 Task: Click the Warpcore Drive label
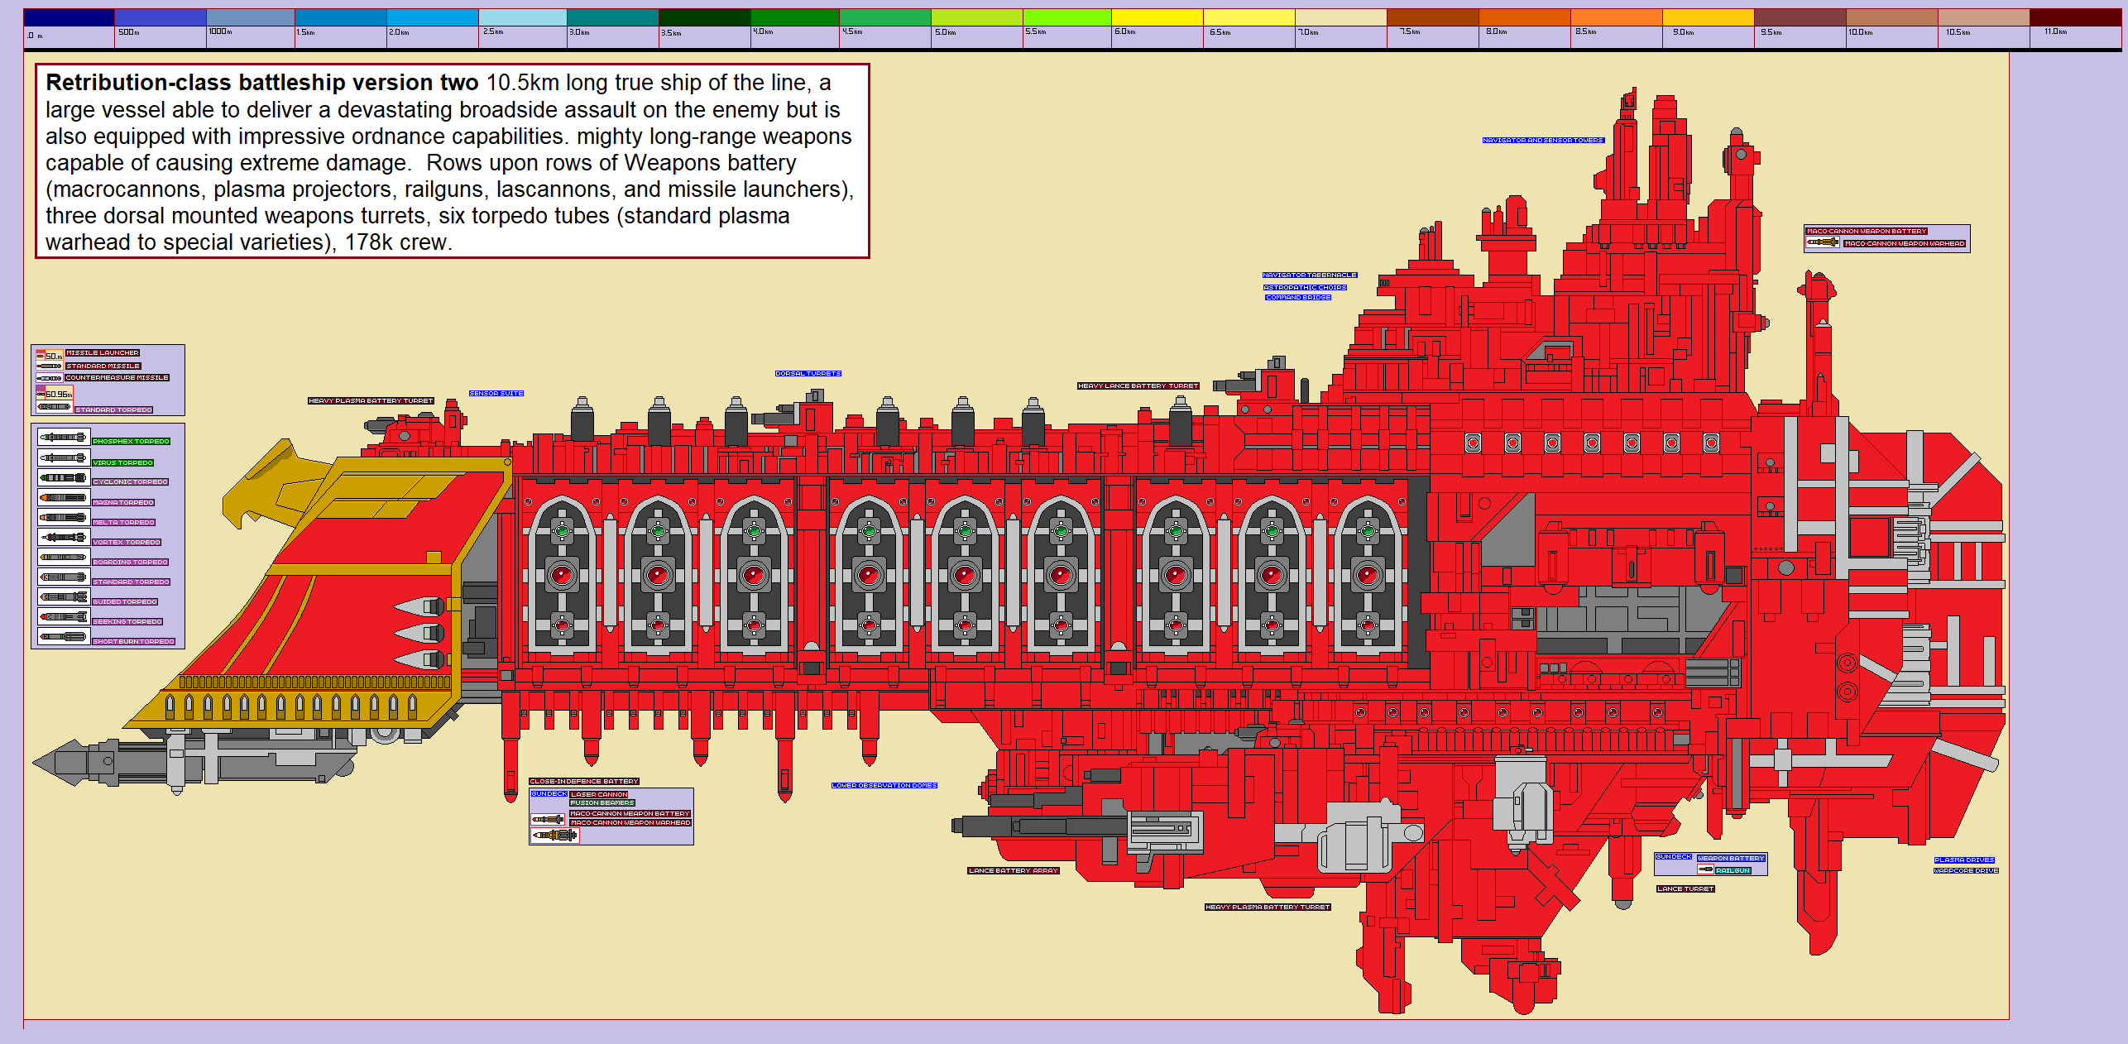pyautogui.click(x=1966, y=871)
